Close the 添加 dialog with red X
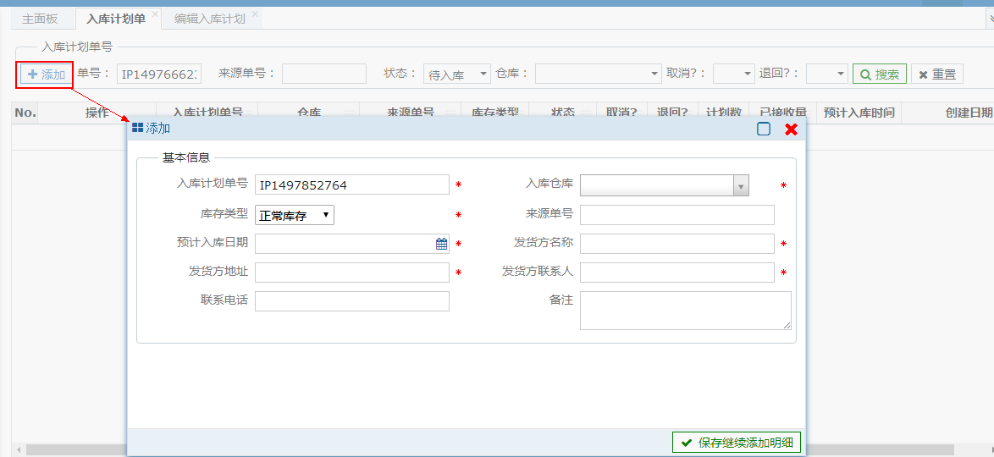This screenshot has width=994, height=457. point(791,129)
